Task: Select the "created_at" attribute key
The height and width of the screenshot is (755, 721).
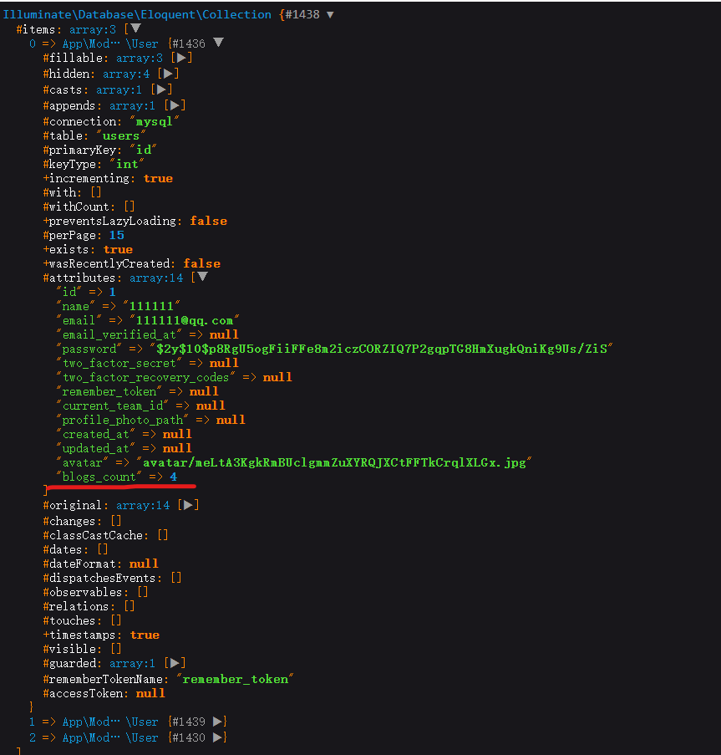Action: 96,434
